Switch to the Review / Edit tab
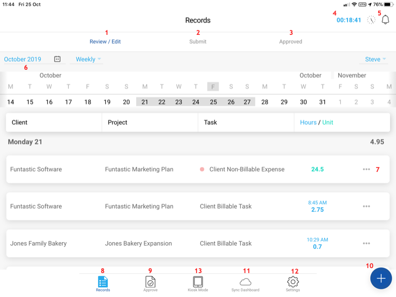396x297 pixels. tap(105, 41)
